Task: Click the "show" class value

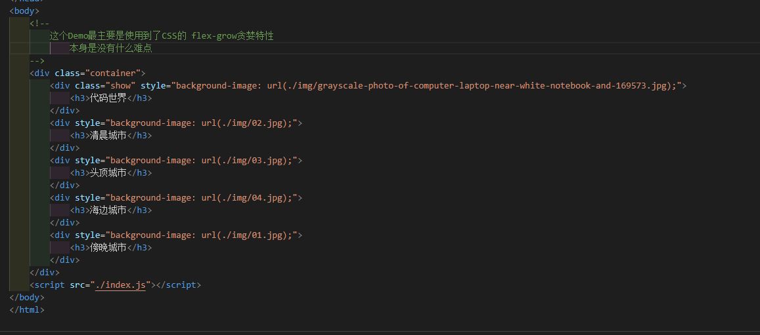Action: 121,86
